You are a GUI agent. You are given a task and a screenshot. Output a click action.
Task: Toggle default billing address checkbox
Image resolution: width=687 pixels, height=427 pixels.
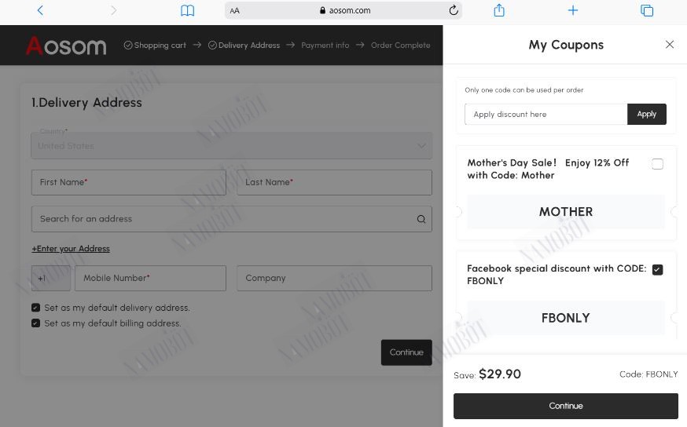coord(36,323)
